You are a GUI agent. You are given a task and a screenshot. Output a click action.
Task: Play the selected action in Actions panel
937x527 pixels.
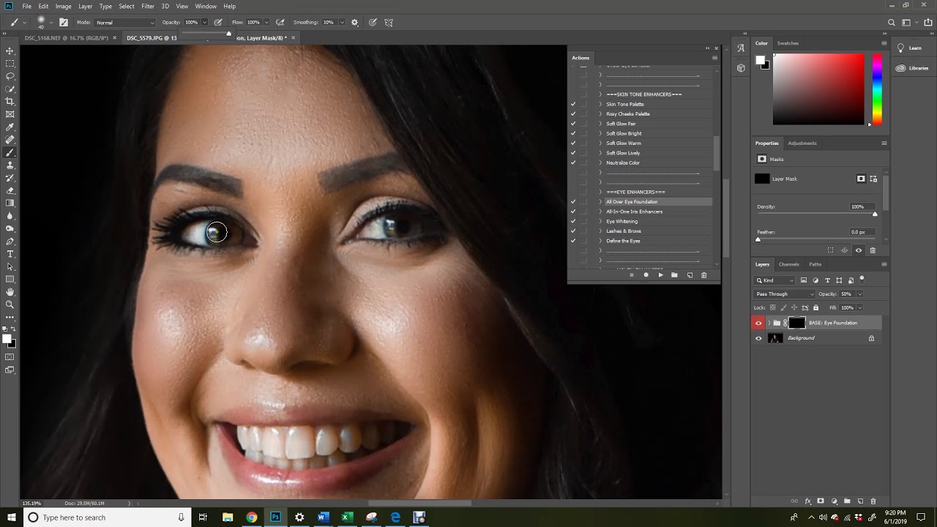660,275
